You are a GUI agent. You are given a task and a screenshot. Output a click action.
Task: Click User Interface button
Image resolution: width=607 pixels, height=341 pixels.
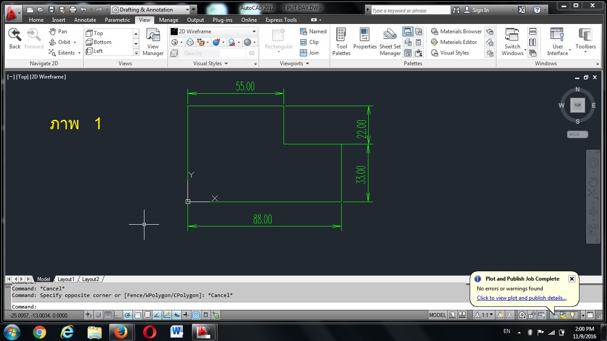[557, 42]
